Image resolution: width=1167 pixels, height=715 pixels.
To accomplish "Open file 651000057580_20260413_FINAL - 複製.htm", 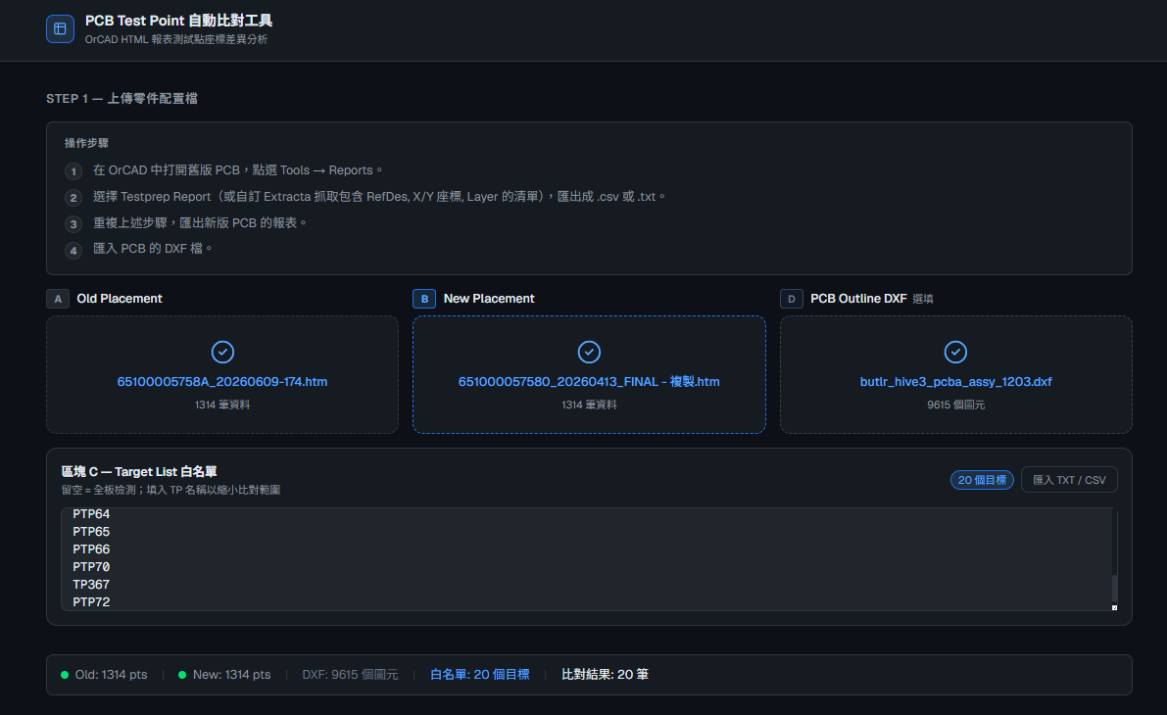I will (x=590, y=382).
